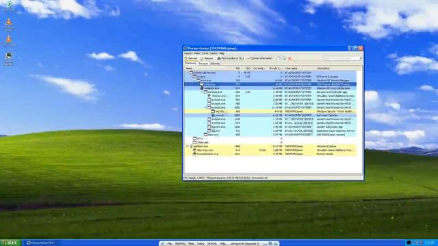This screenshot has width=438, height=246.
Task: Open the VirtualBox Machine menu at bottom
Action: pyautogui.click(x=180, y=244)
